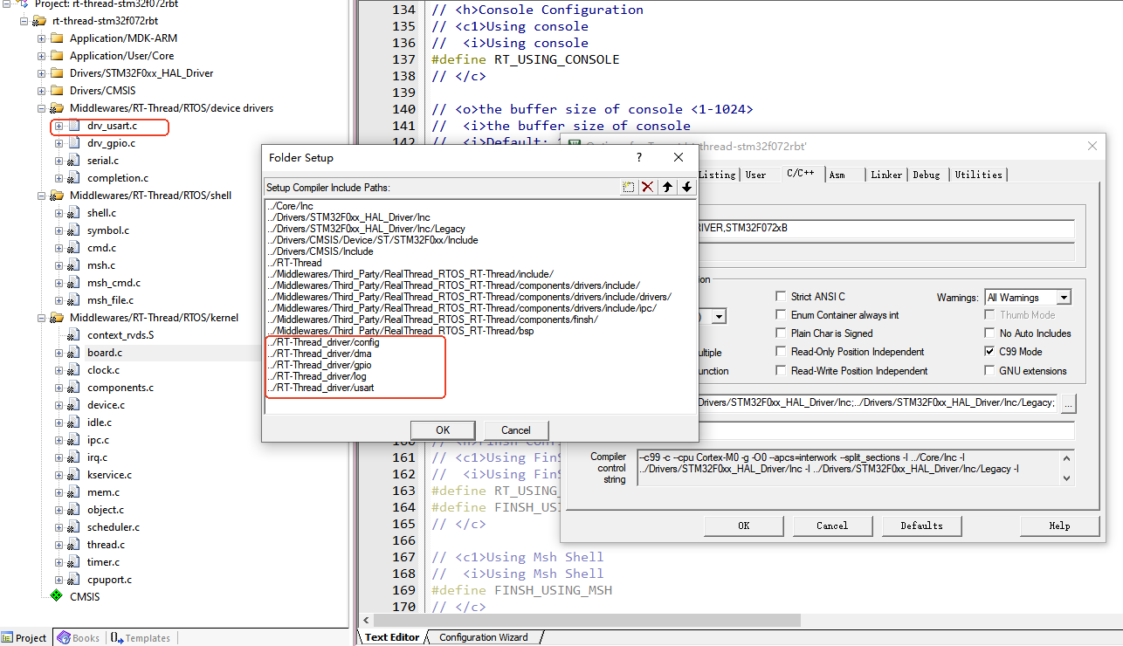Click the Templates tab braces icon
1123x646 pixels.
(117, 638)
